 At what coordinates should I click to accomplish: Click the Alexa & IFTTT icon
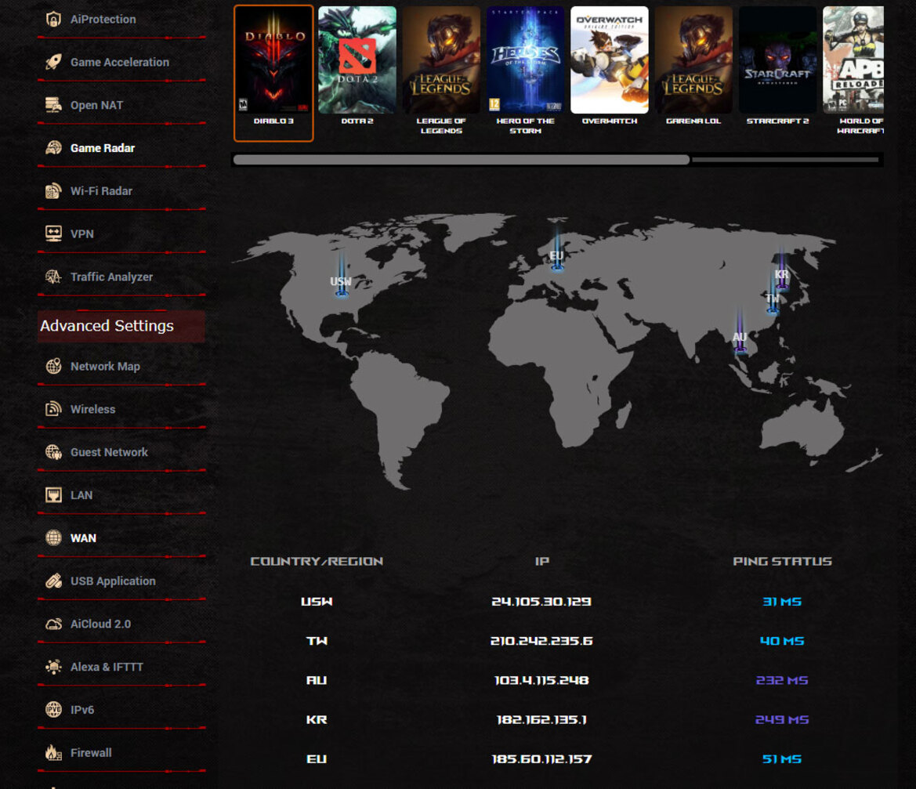(54, 667)
